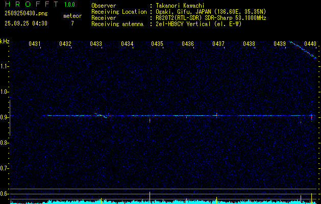Click the 0433 time marker
This screenshot has height=204, width=321.
[96, 43]
